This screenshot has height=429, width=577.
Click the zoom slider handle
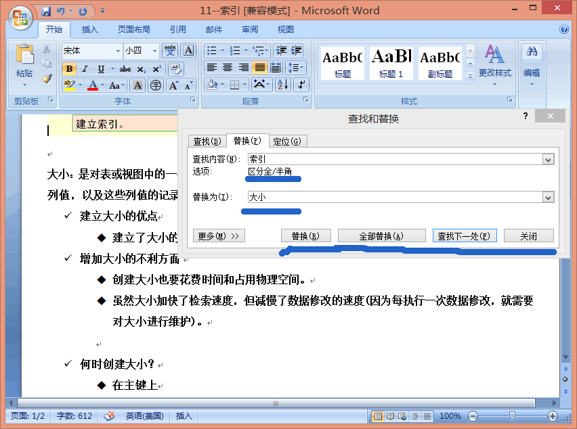pos(512,416)
